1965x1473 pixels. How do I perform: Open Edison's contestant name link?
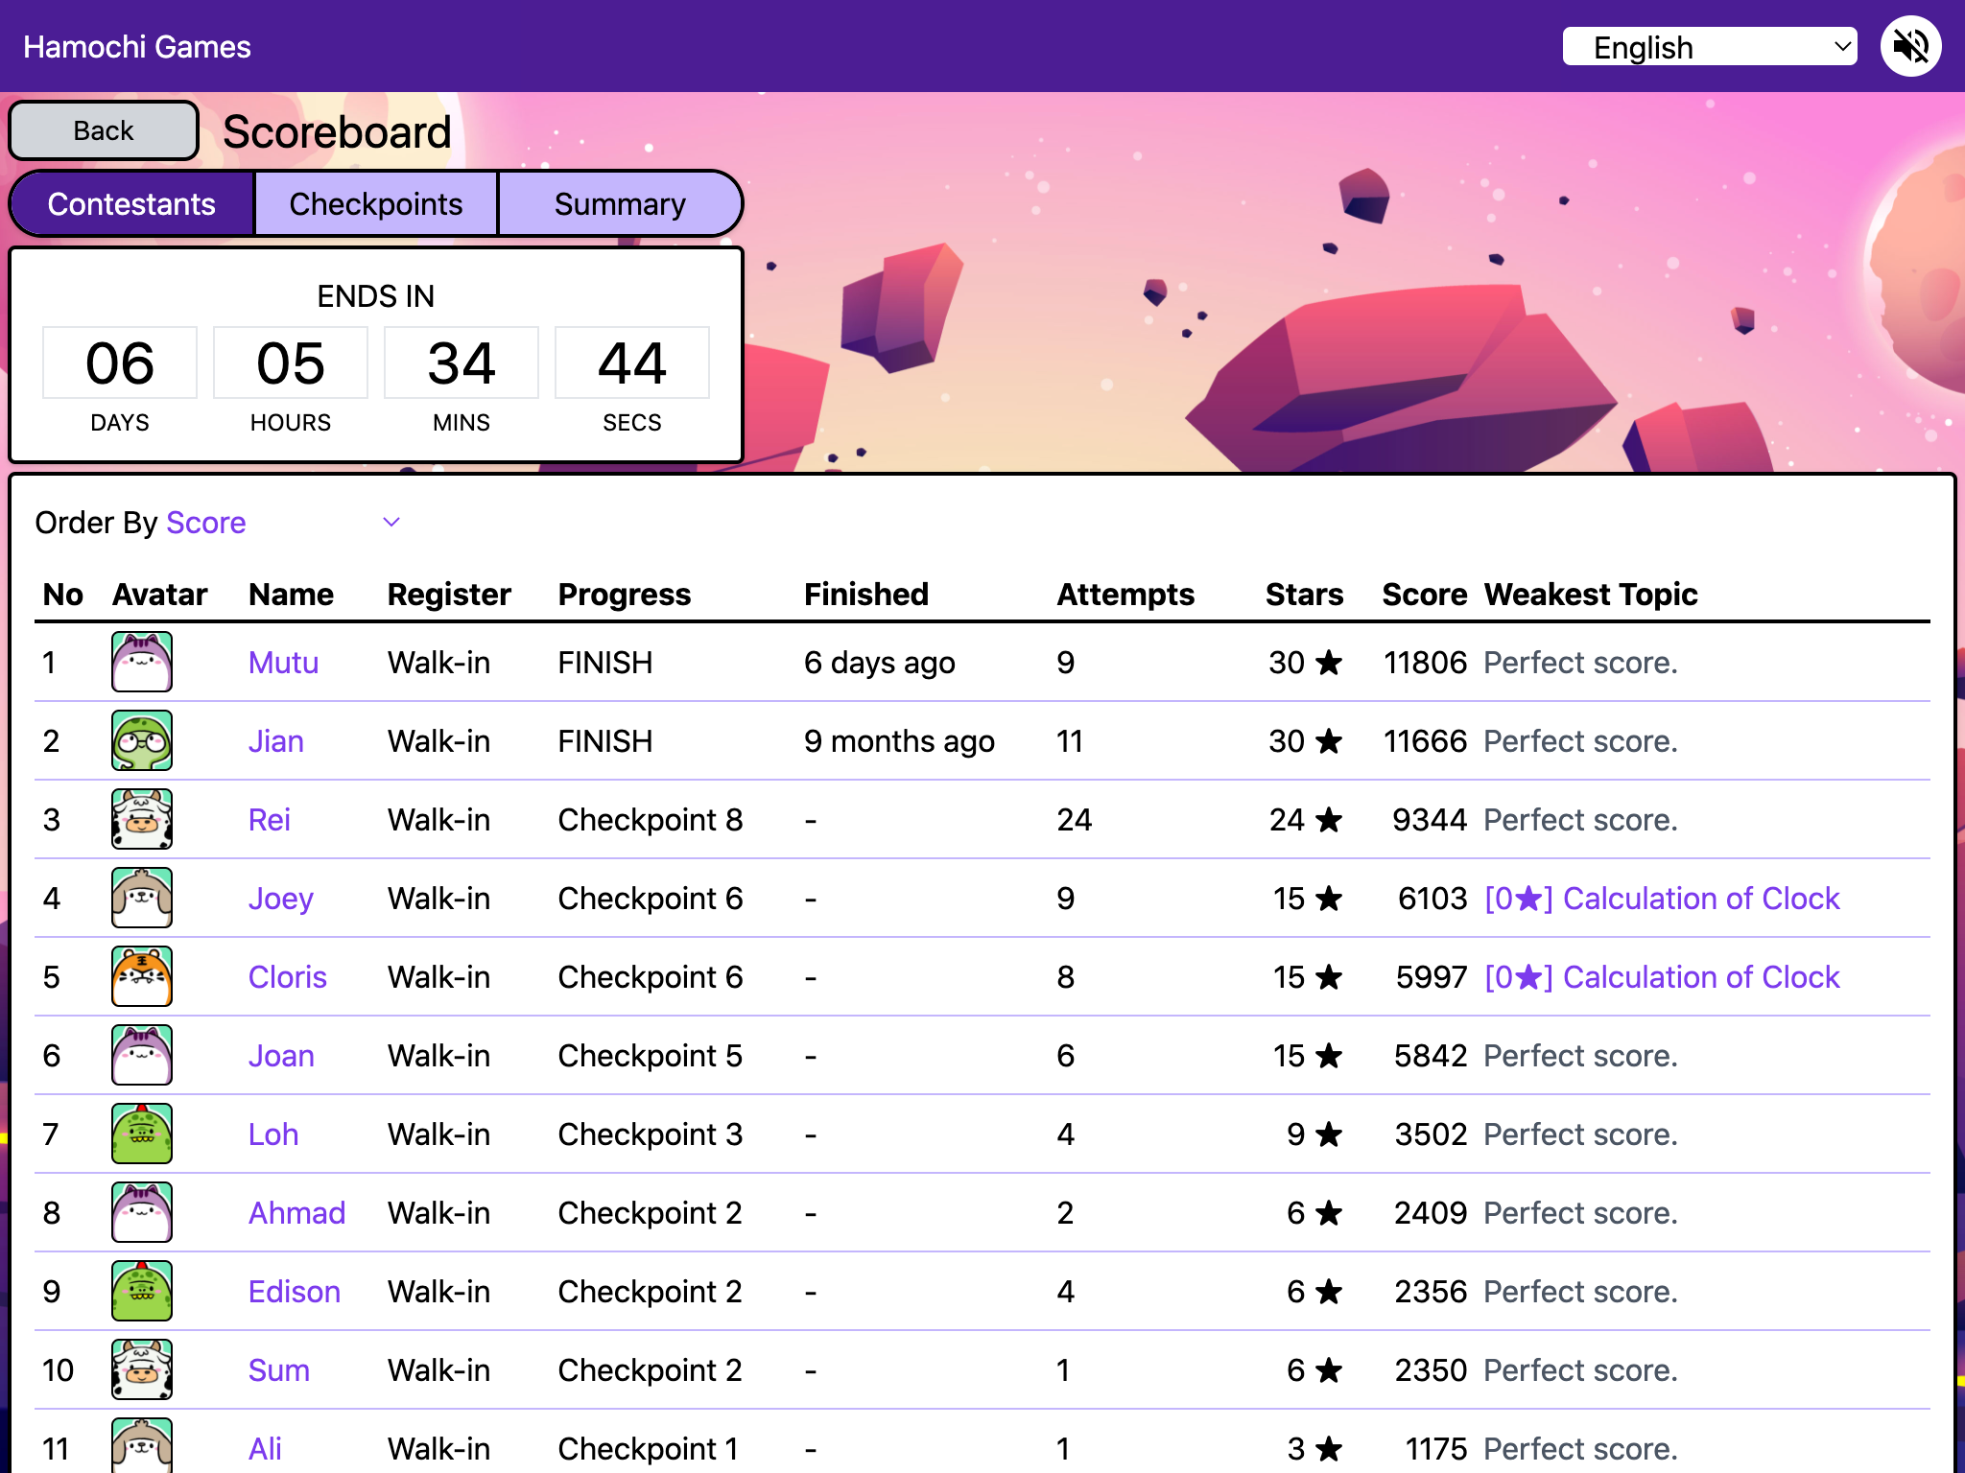click(294, 1292)
